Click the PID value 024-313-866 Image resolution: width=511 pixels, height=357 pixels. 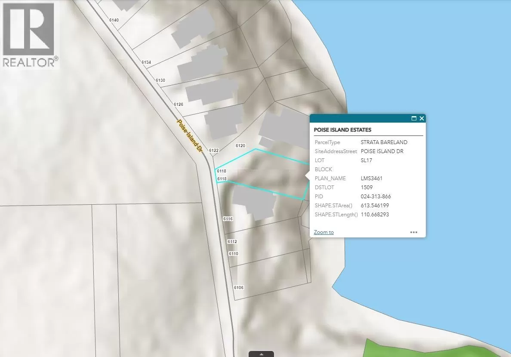point(376,196)
